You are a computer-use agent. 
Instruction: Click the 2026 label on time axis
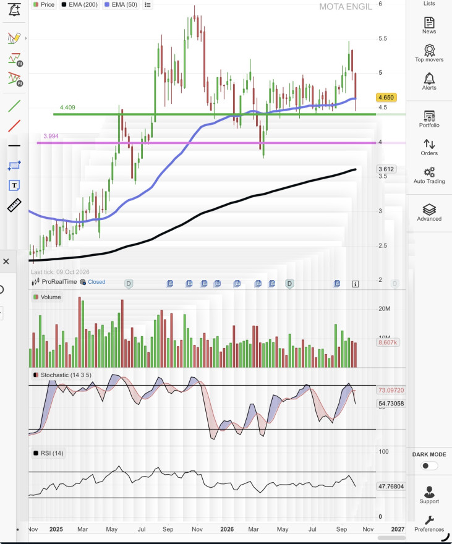click(x=227, y=529)
